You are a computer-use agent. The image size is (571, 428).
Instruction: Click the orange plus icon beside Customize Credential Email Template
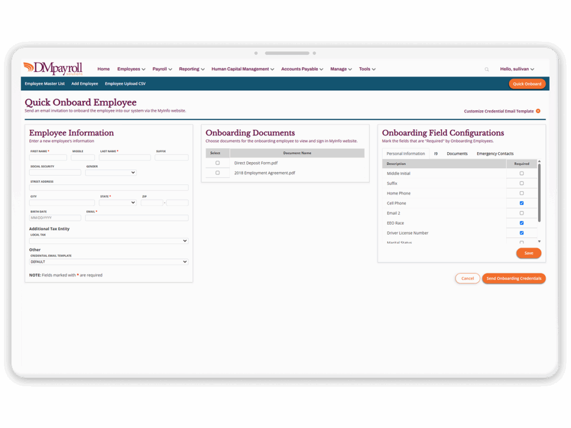(538, 111)
